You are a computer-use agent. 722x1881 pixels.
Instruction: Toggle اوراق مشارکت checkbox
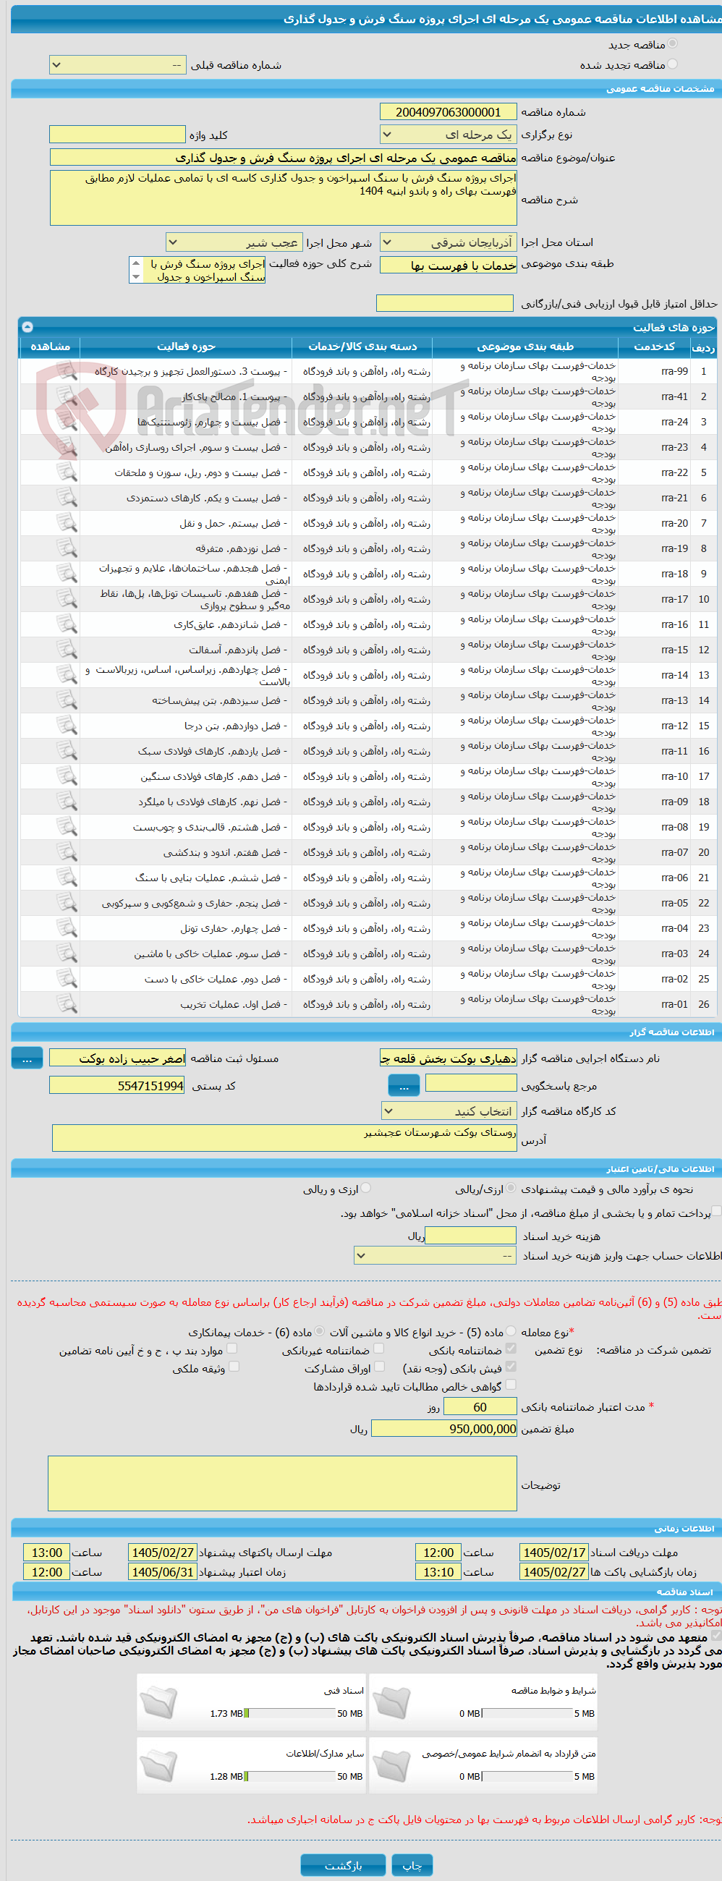(379, 1366)
